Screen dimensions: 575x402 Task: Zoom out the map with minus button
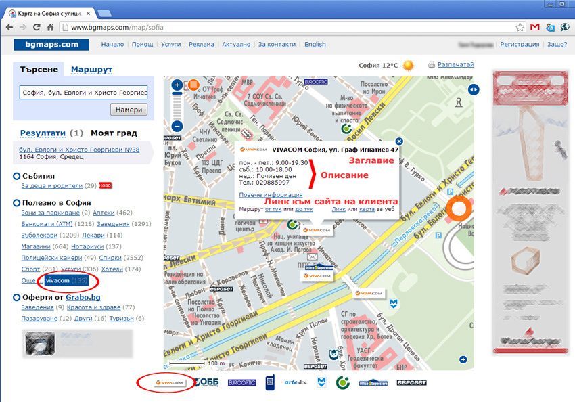pyautogui.click(x=177, y=126)
